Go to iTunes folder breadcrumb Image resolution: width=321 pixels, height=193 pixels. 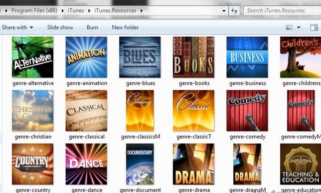[x=76, y=10]
